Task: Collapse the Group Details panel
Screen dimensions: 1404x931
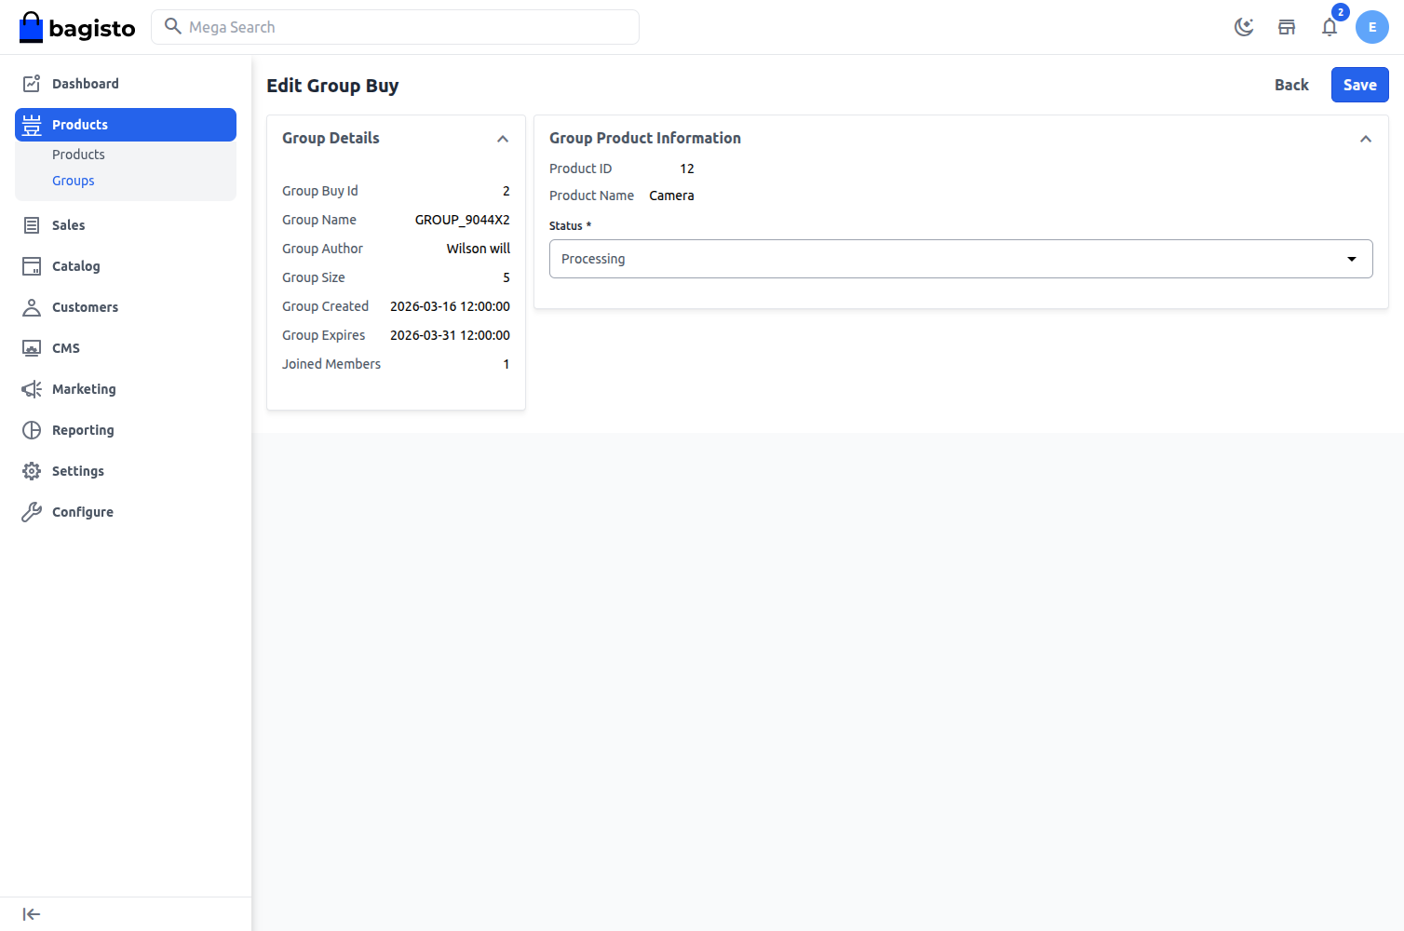Action: (x=503, y=138)
